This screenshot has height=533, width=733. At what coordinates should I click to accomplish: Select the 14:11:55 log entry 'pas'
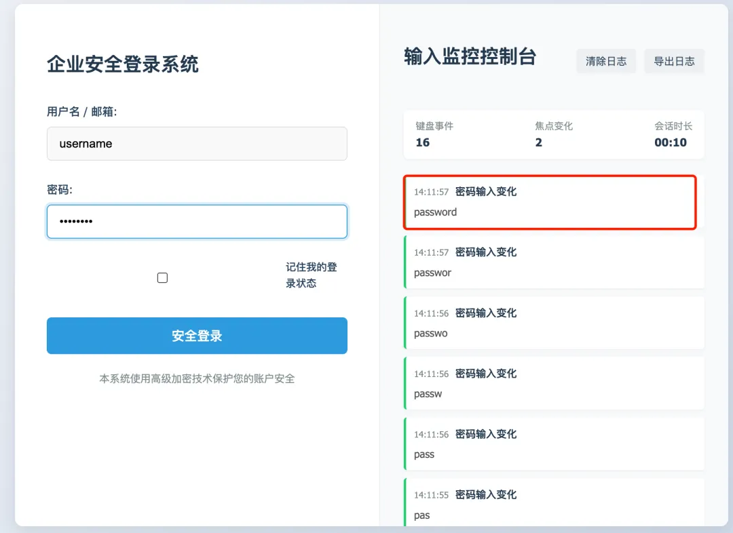click(x=554, y=504)
